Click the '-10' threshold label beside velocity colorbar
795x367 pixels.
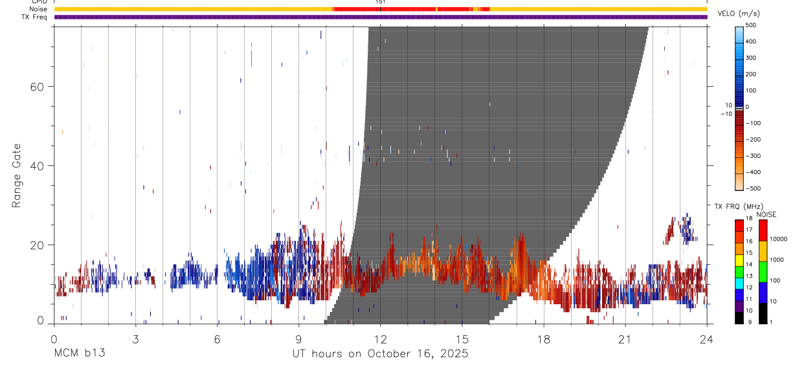point(725,114)
